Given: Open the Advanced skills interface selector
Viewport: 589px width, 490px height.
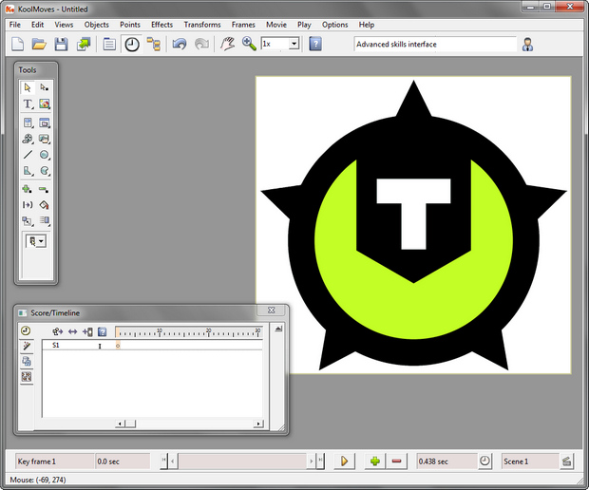Looking at the screenshot, I should [435, 45].
